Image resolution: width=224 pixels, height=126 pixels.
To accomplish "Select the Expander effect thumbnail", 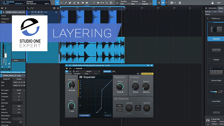I will pos(216,30).
